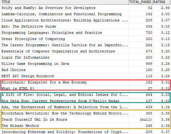Select Essentials of Computer Organization row
This screenshot has width=171, height=134.
click(85, 51)
